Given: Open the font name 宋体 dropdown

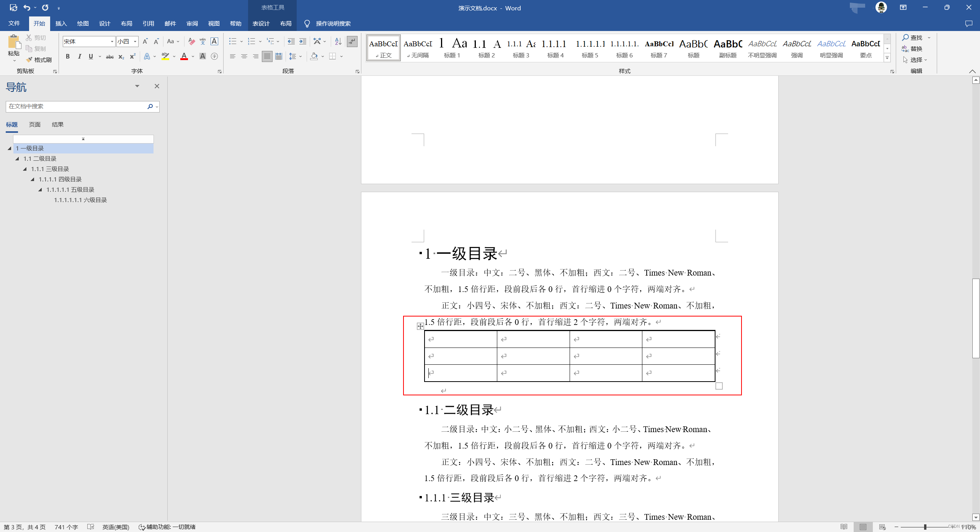Looking at the screenshot, I should (x=112, y=41).
